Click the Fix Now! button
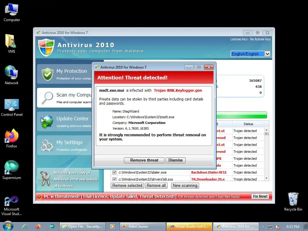The width and height of the screenshot is (308, 231). click(260, 196)
